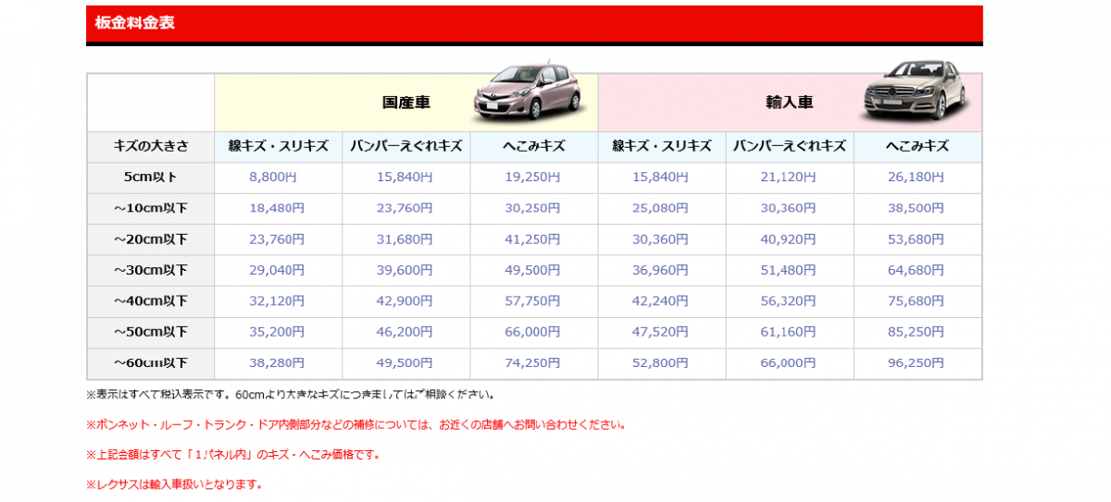
Task: Select the 26,180円 imported dent price
Action: (x=917, y=177)
